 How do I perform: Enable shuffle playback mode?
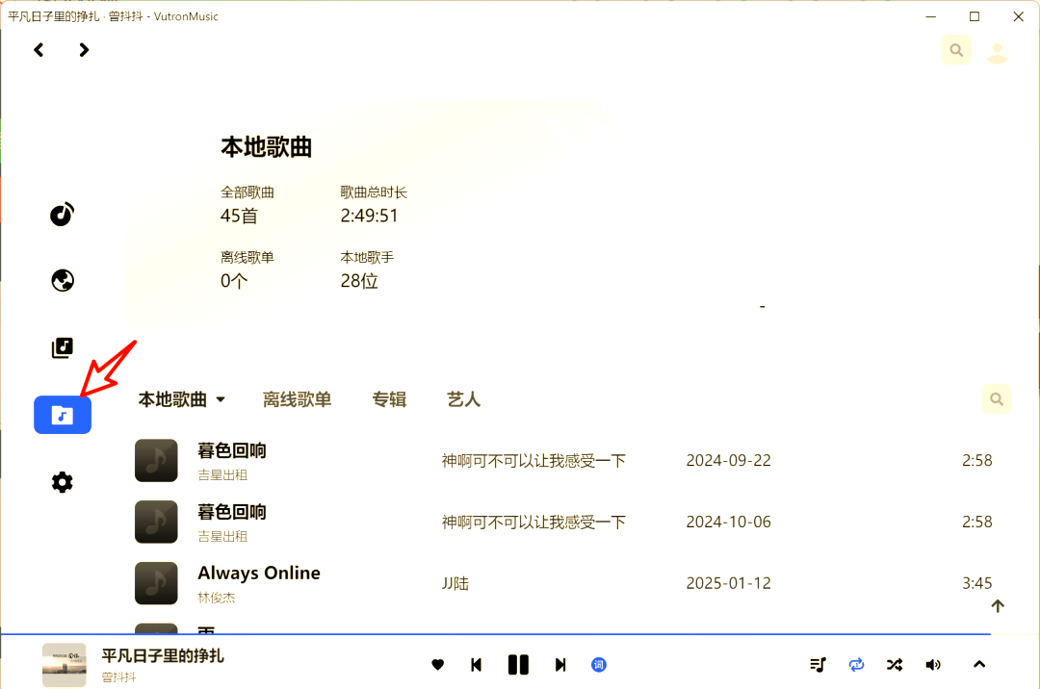pos(894,664)
